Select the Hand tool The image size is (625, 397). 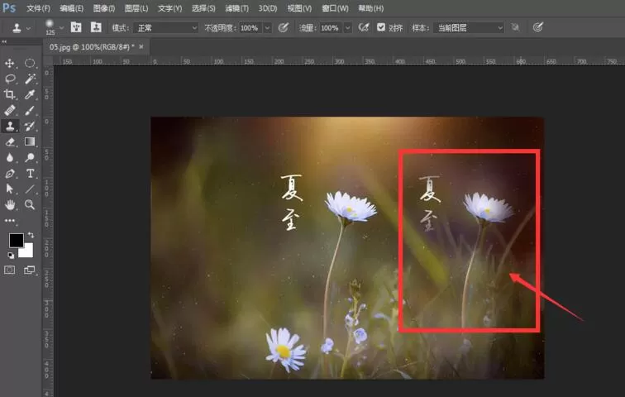(10, 205)
